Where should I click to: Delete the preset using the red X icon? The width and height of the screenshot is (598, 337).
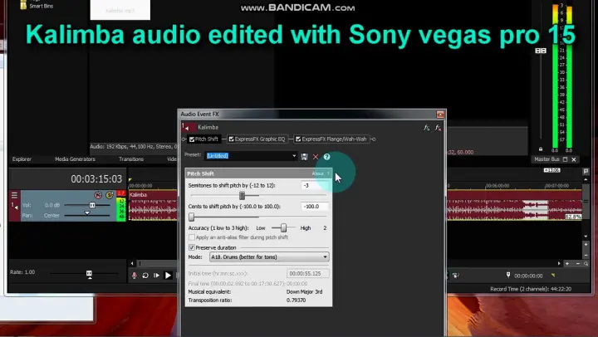[316, 157]
